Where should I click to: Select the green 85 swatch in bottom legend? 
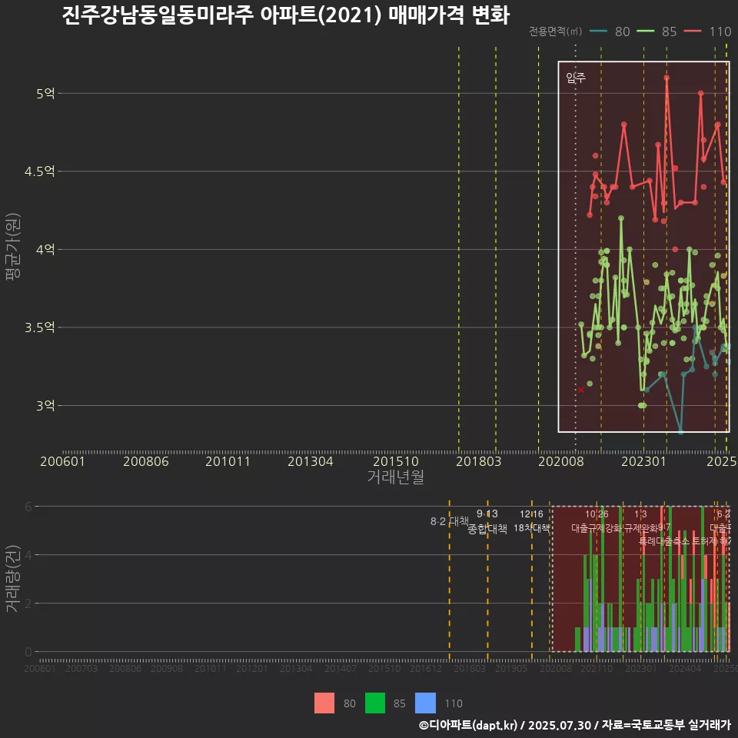coord(375,703)
